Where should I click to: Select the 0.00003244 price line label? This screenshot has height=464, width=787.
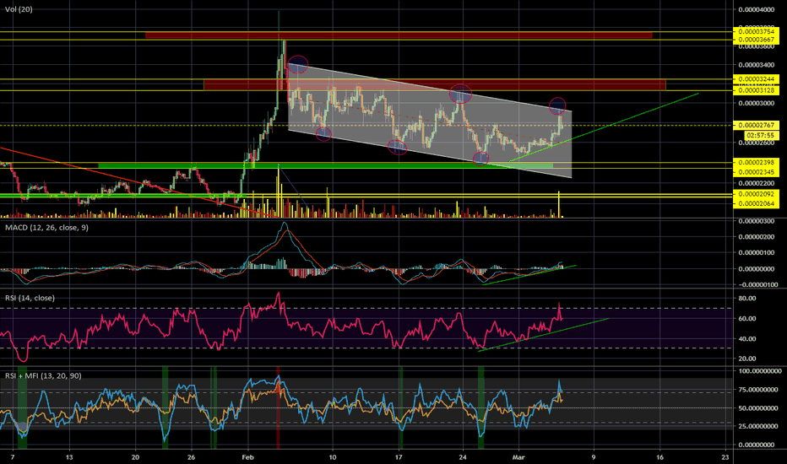tap(757, 79)
